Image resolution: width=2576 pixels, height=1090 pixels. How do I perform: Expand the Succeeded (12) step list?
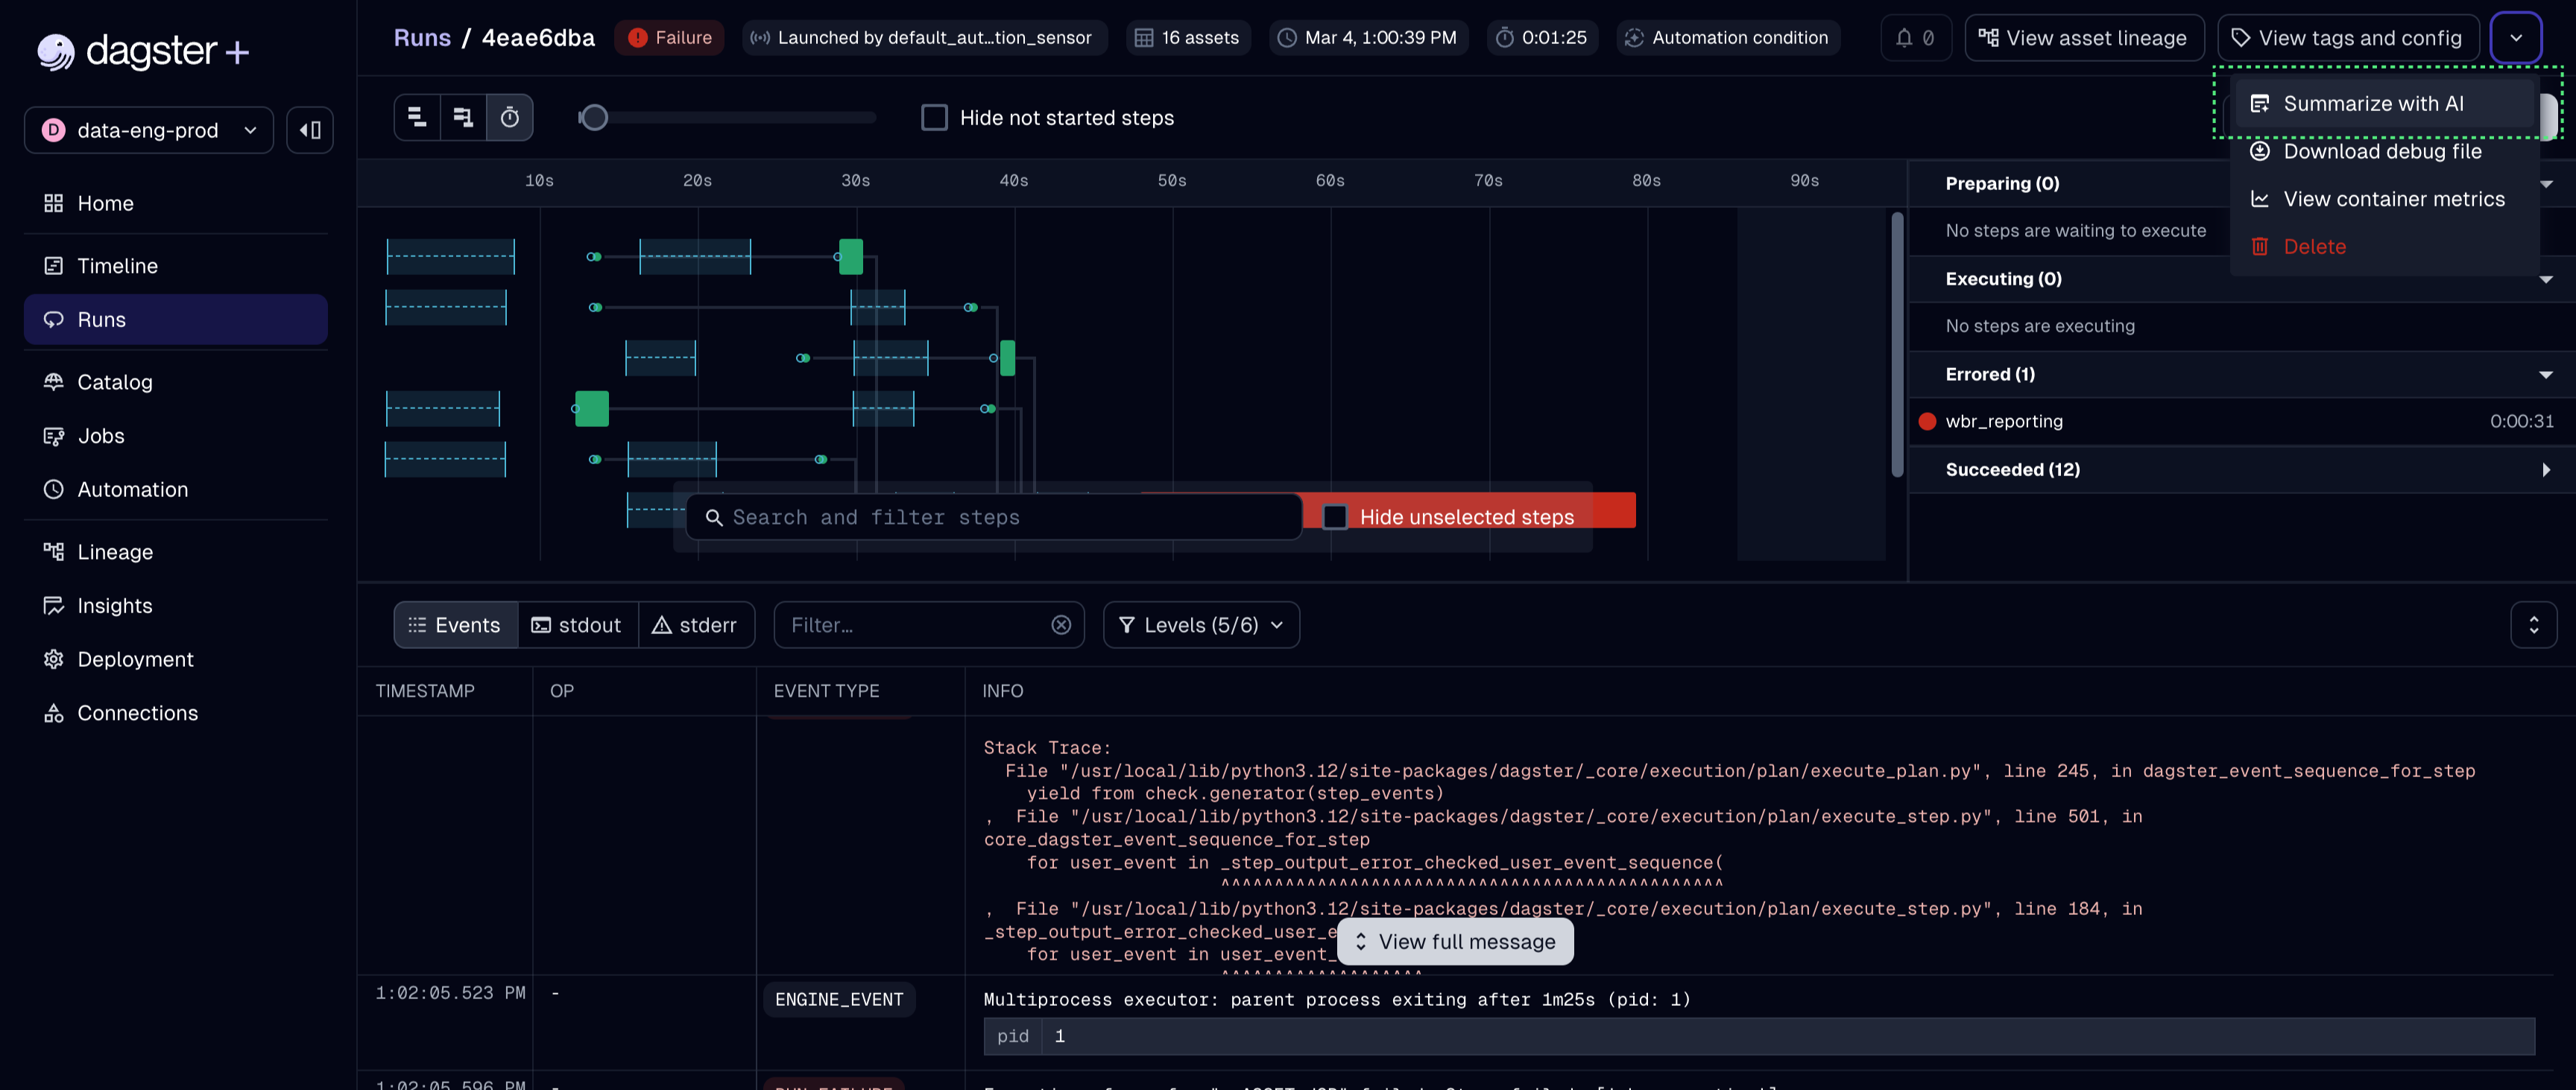[2546, 469]
